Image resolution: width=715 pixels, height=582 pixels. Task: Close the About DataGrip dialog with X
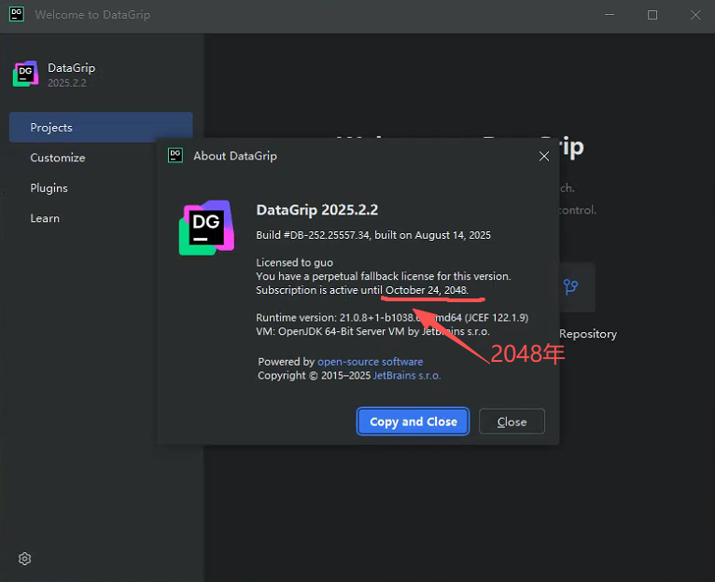(544, 157)
